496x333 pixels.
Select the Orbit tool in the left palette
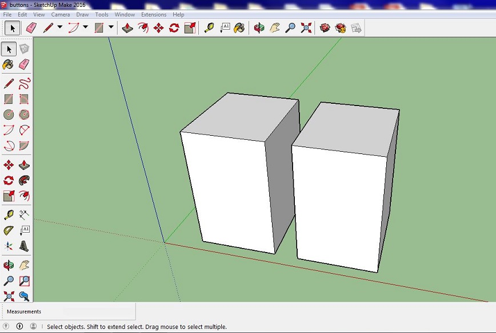pyautogui.click(x=9, y=265)
